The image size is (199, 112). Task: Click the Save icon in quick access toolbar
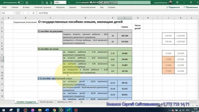click(27, 2)
